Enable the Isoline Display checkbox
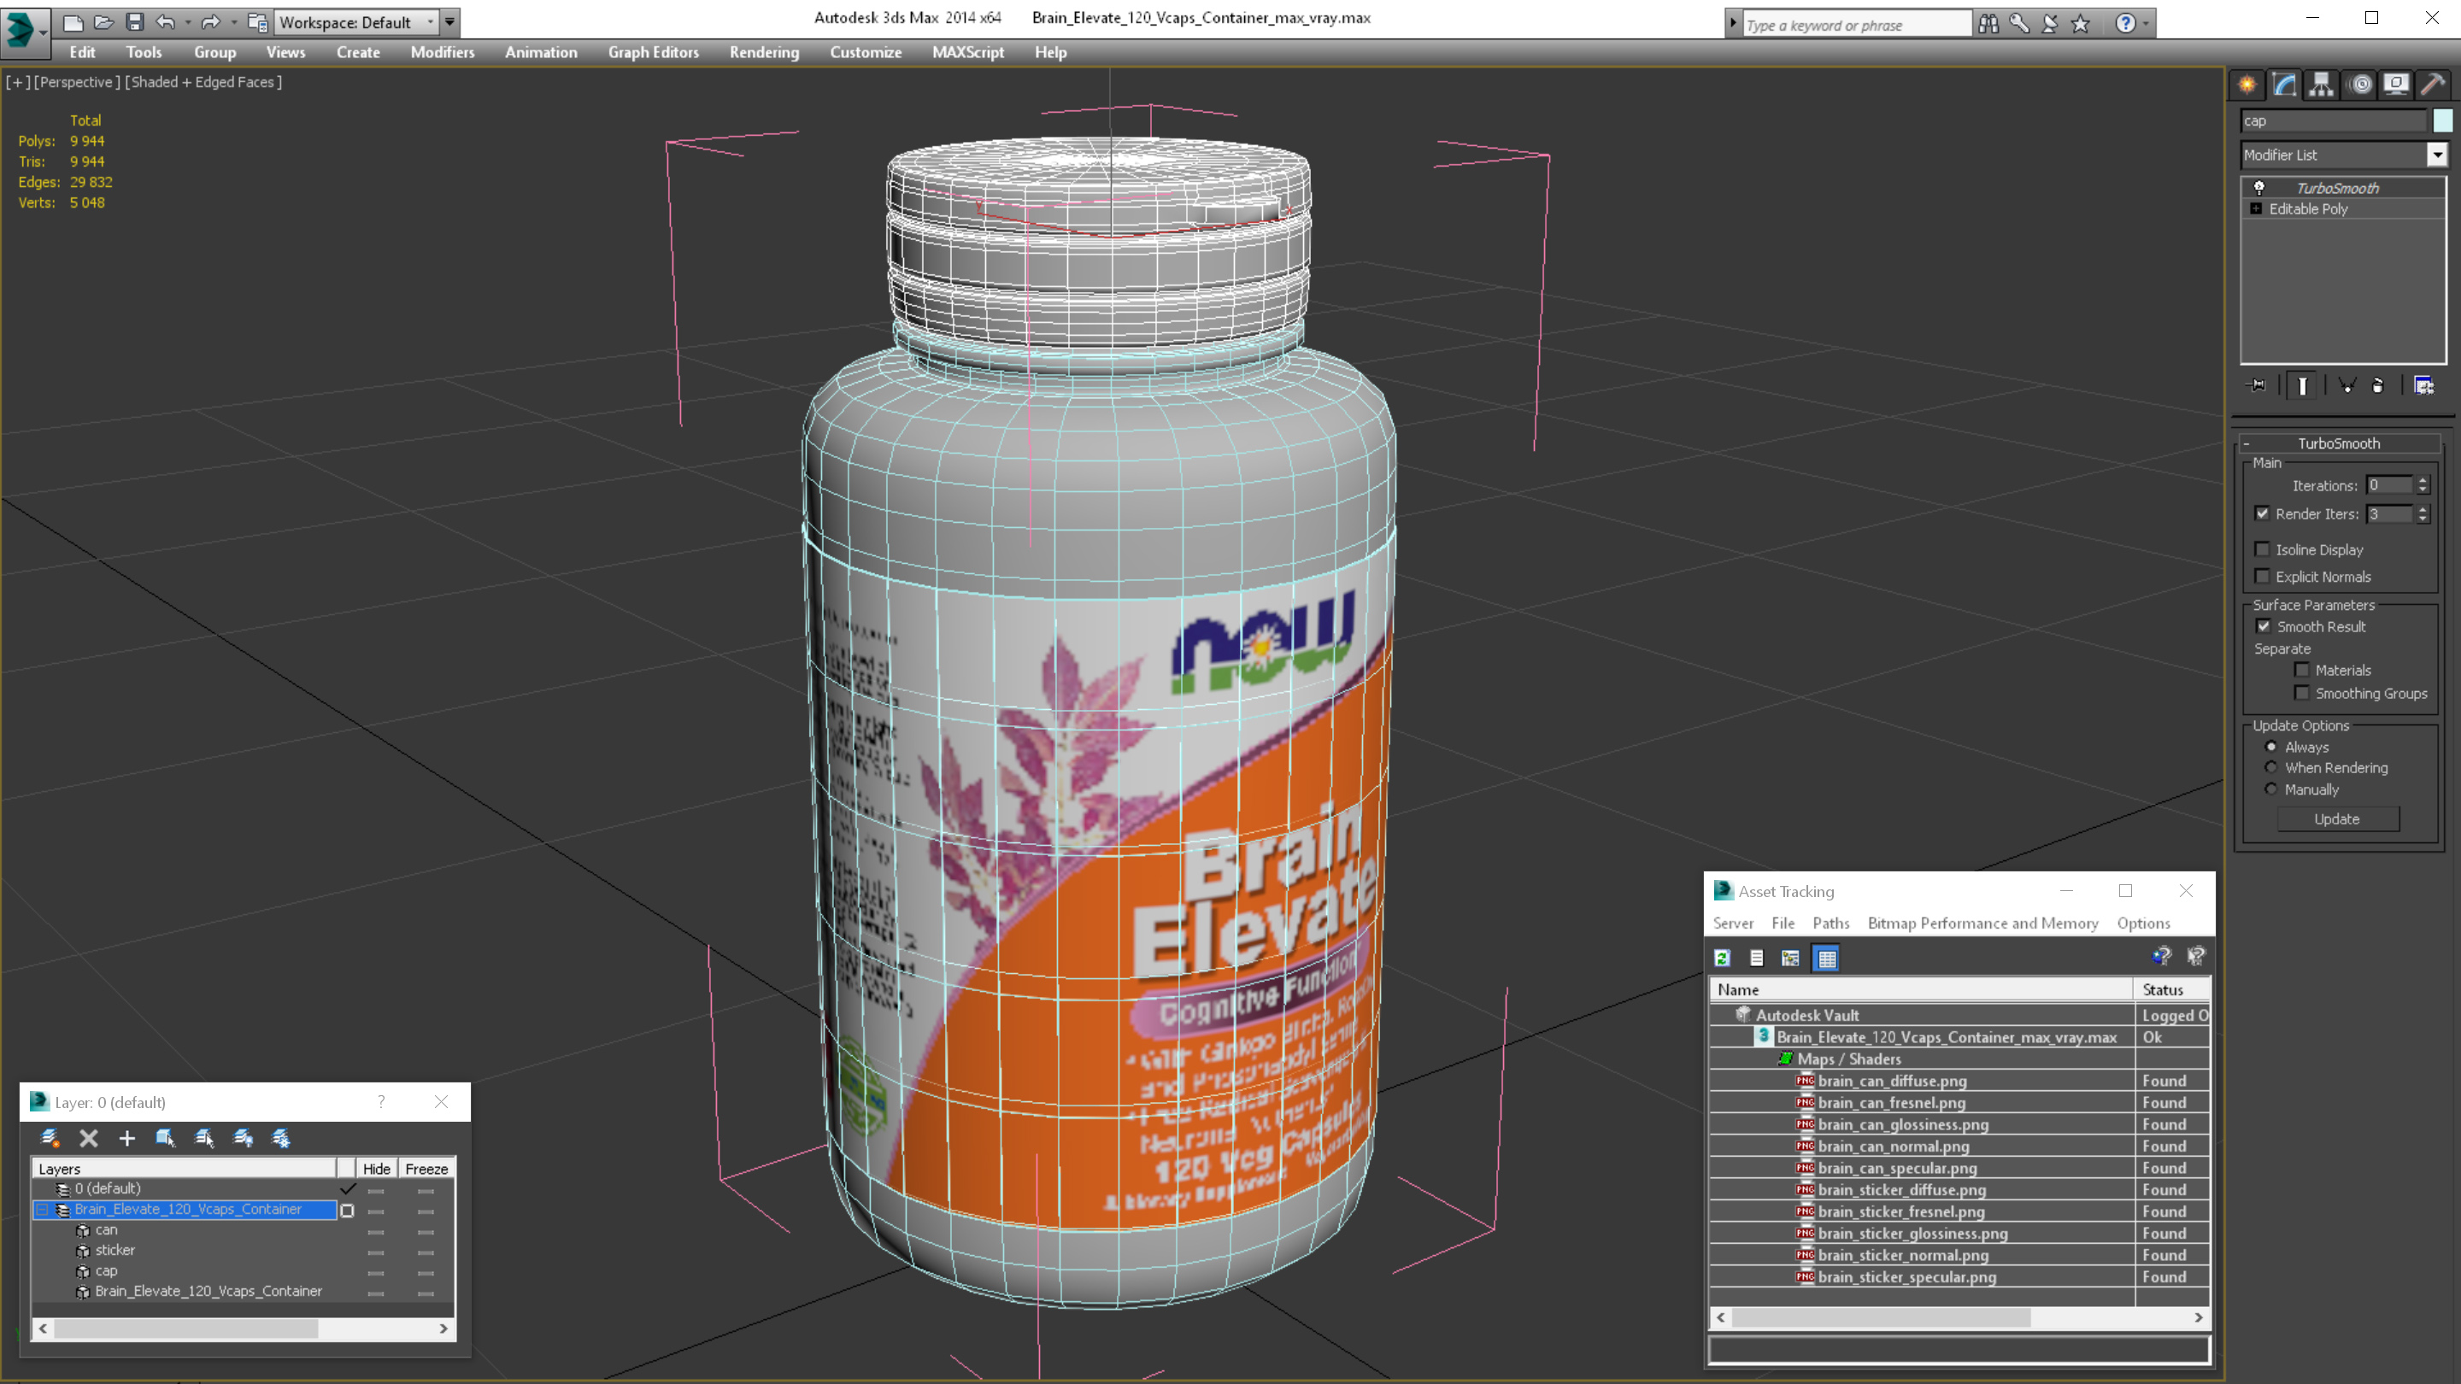 pos(2262,549)
